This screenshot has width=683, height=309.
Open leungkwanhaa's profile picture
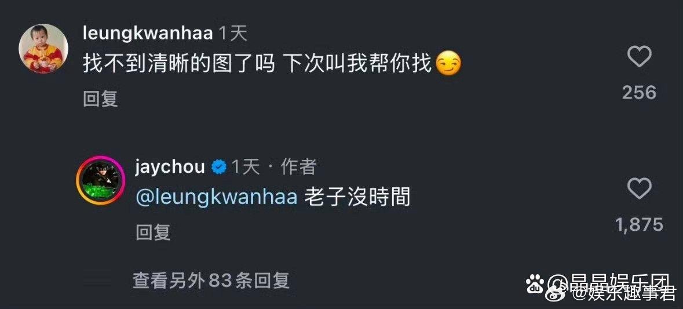click(43, 48)
